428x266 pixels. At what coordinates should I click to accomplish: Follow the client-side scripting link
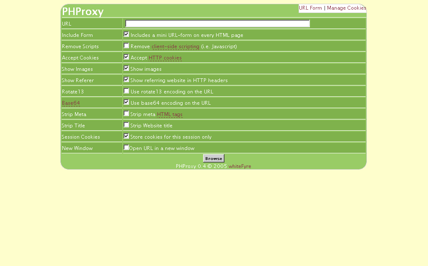click(175, 46)
